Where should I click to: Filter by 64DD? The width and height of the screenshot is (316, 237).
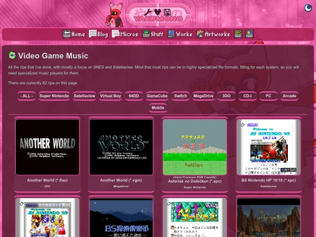pyautogui.click(x=134, y=96)
